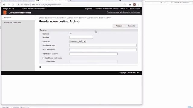Open the Chrome profile avatar
Screen dimensions: 193x108
pos(134,4)
